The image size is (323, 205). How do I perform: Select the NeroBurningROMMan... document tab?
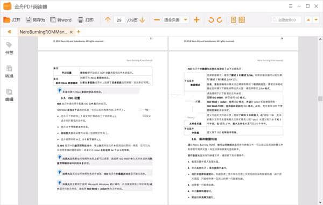43,32
